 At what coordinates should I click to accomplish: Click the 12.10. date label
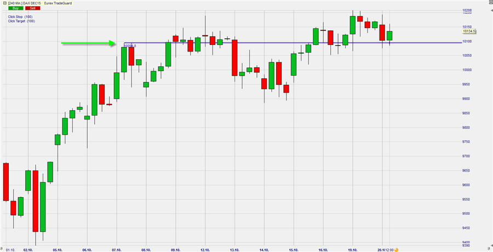point(205,250)
